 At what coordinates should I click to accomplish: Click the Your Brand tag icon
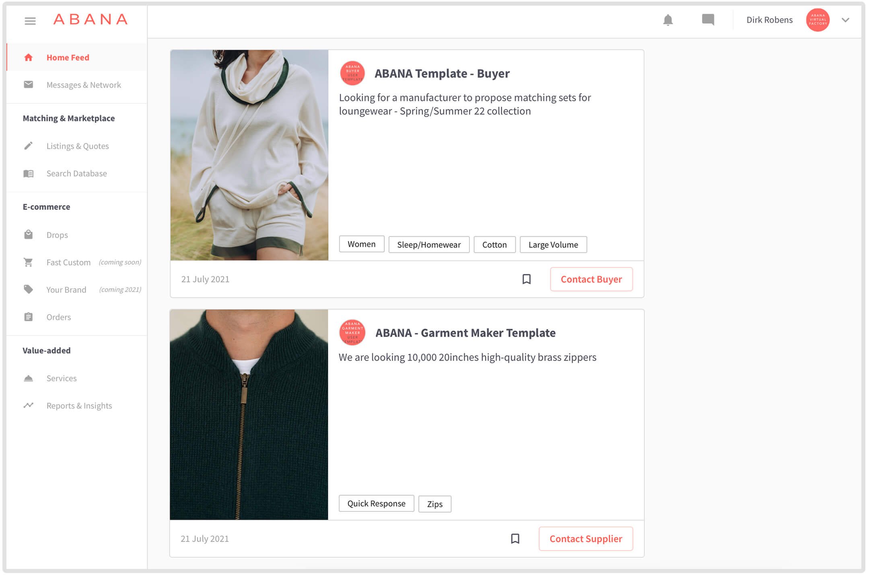28,290
